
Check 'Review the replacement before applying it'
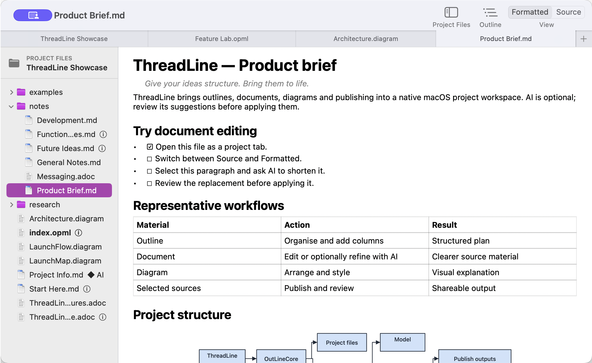tap(149, 184)
